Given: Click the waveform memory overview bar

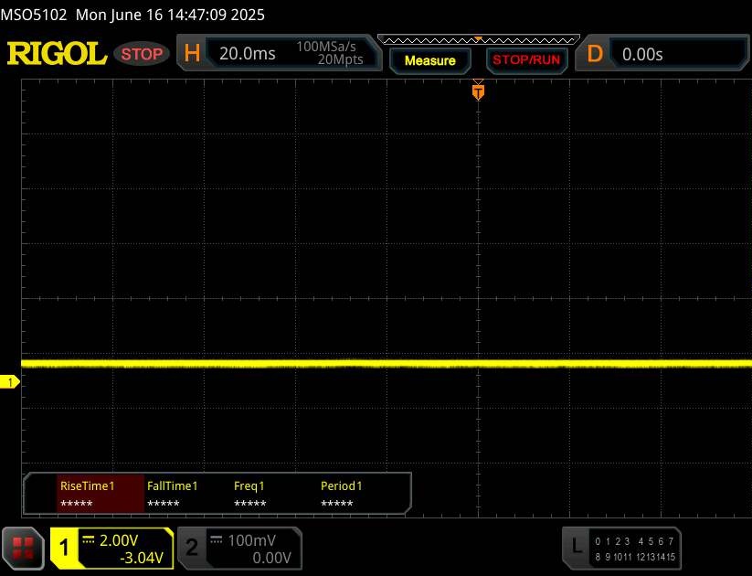Looking at the screenshot, I should click(478, 39).
